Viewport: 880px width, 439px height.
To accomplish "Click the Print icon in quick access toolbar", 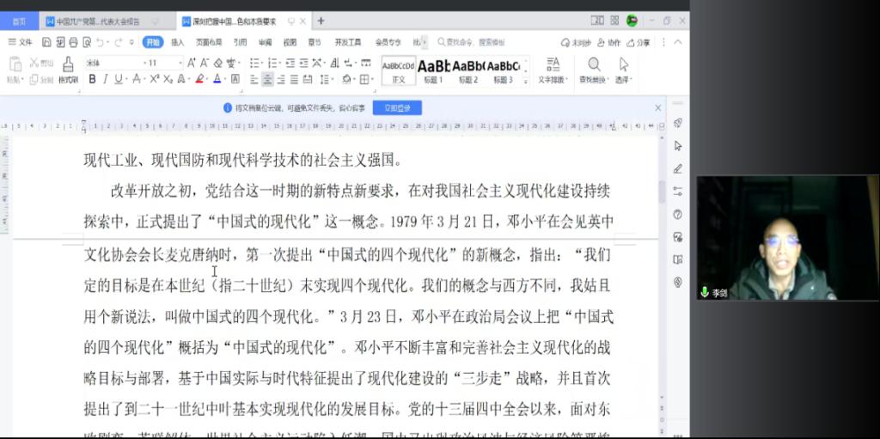I will 71,42.
